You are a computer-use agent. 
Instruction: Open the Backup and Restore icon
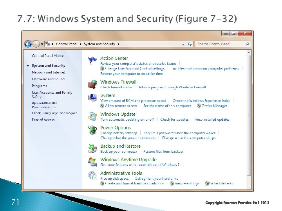pyautogui.click(x=92, y=148)
